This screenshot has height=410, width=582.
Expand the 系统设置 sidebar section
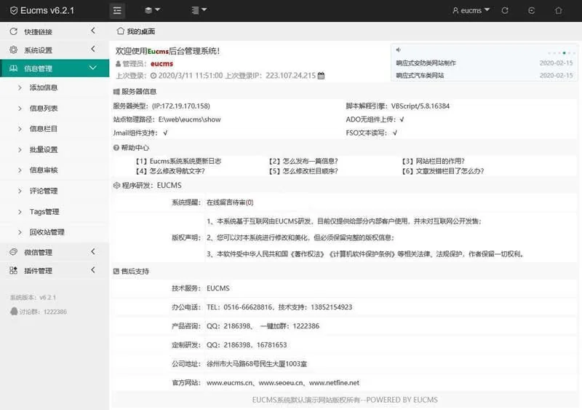[49, 50]
